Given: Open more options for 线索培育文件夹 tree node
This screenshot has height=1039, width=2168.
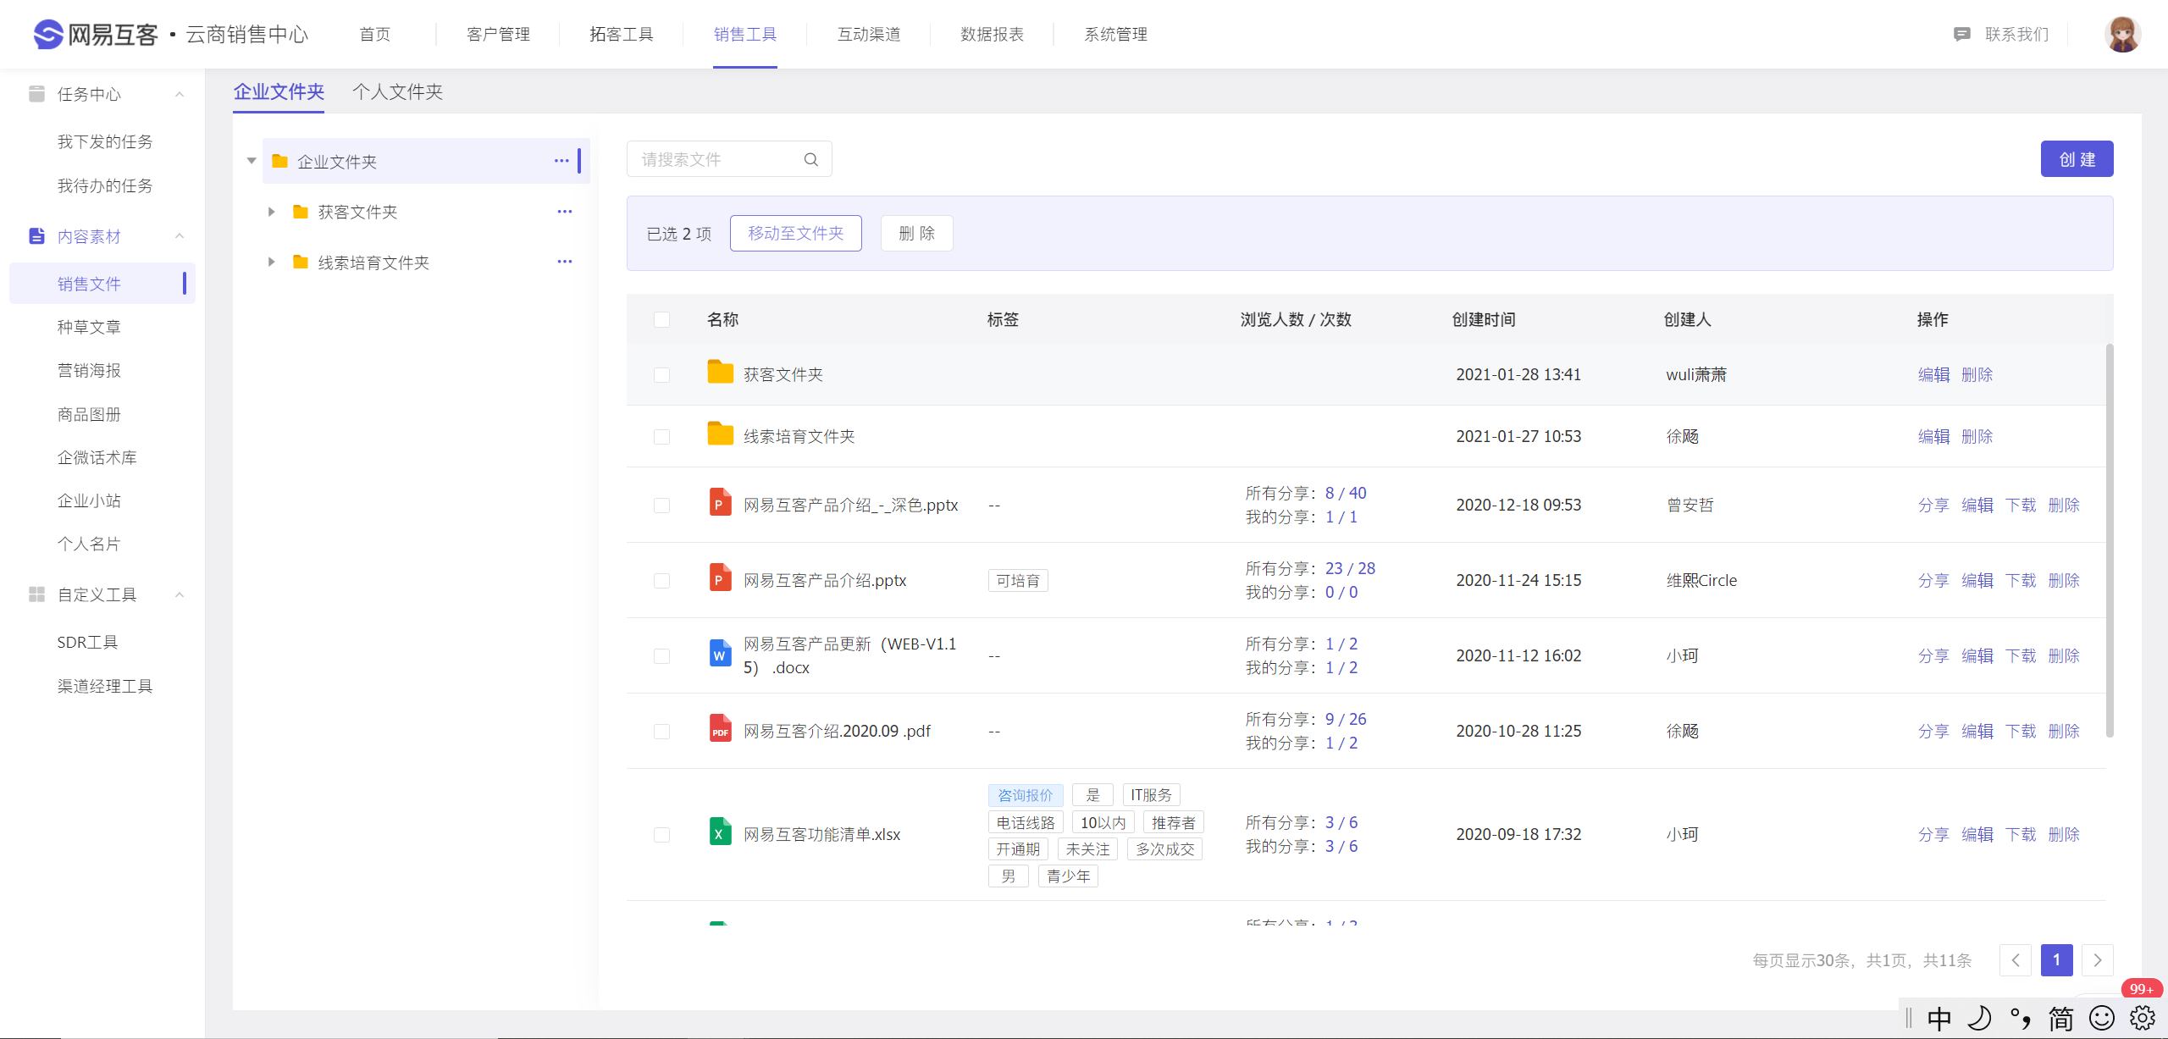Looking at the screenshot, I should [565, 262].
